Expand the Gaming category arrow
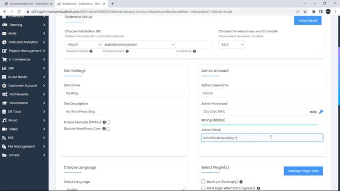This screenshot has width=340, height=191. [x=44, y=25]
